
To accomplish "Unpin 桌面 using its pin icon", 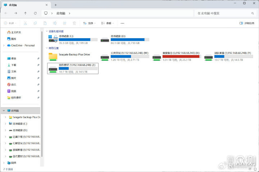I will pos(38,59).
